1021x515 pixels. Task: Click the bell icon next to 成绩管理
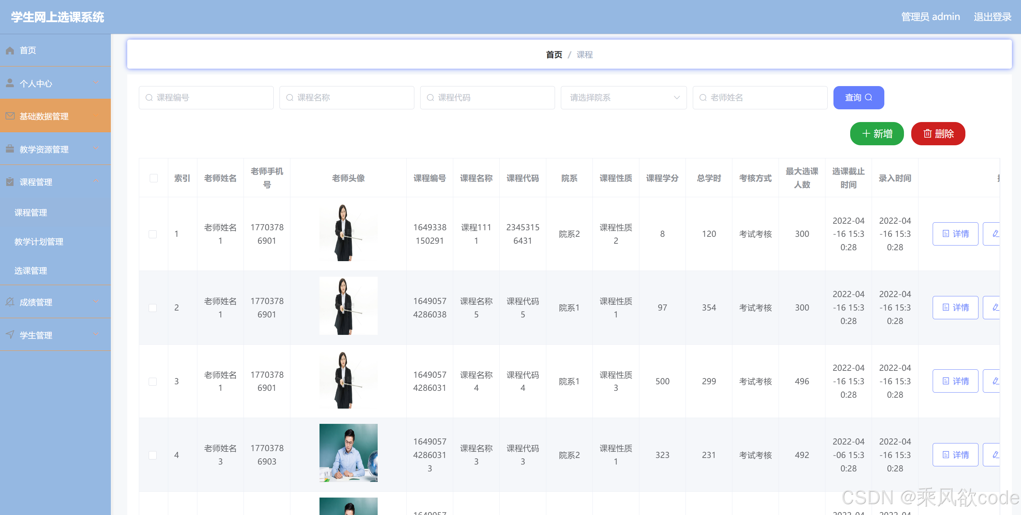pyautogui.click(x=10, y=302)
